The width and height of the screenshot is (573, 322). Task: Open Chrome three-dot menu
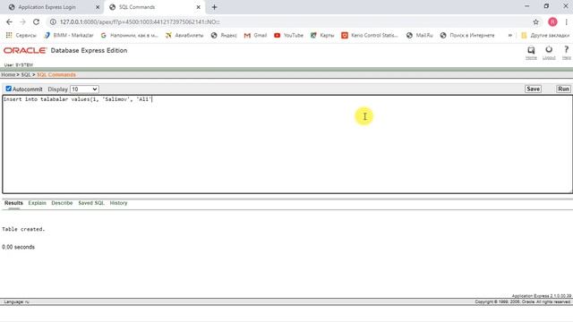[566, 21]
